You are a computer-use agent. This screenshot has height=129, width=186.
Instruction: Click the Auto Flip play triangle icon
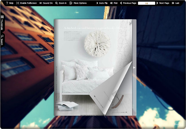[97, 3]
